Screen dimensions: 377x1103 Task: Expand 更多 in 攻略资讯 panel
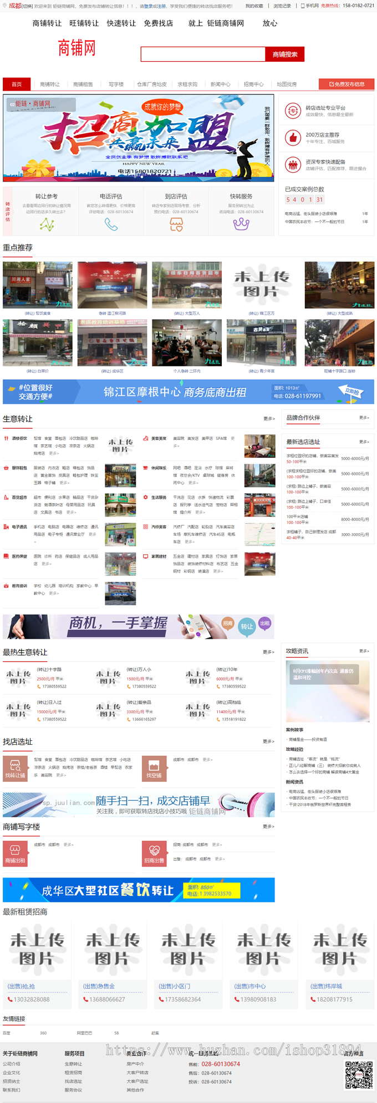[x=364, y=651]
